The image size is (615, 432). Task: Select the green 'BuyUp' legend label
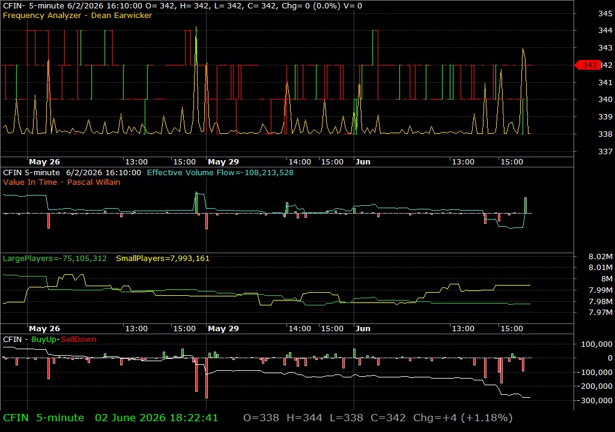(x=44, y=340)
